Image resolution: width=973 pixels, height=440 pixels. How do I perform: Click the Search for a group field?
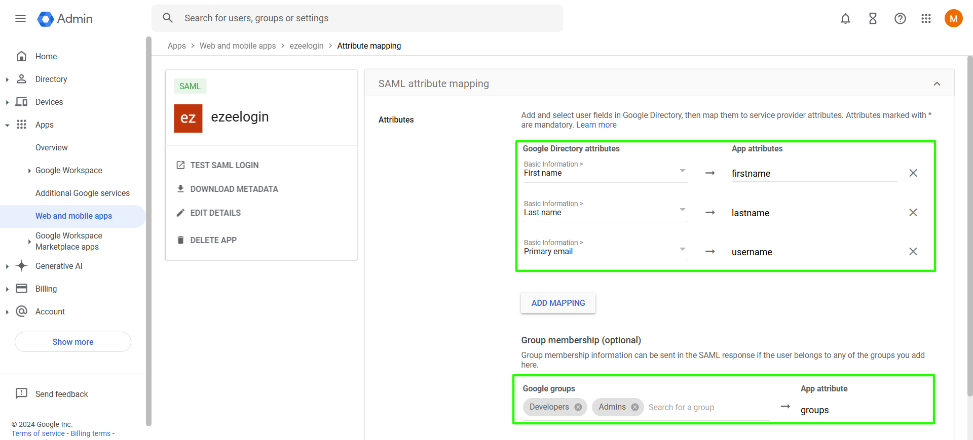click(708, 408)
